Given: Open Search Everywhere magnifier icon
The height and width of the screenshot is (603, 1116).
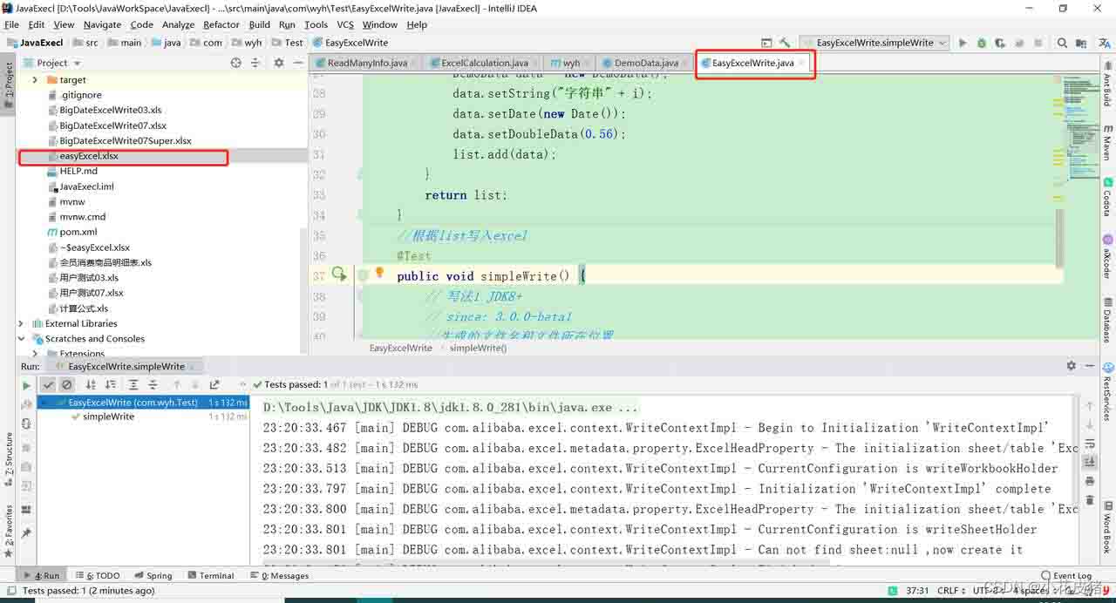Looking at the screenshot, I should 1062,43.
